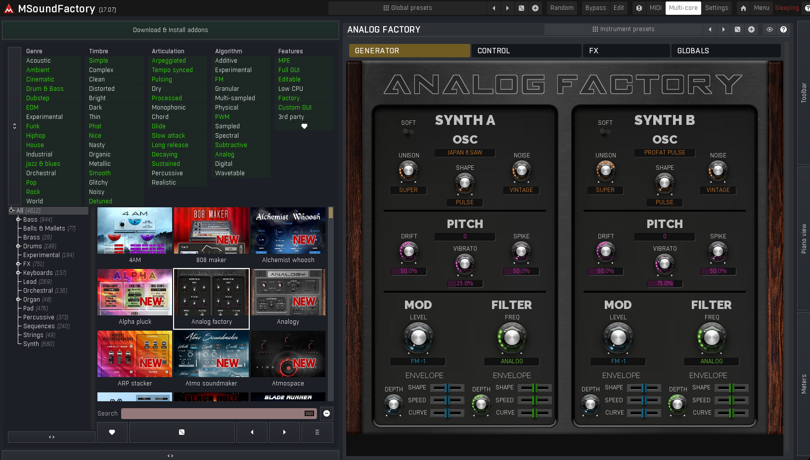Click the heart filter under Features column

304,126
